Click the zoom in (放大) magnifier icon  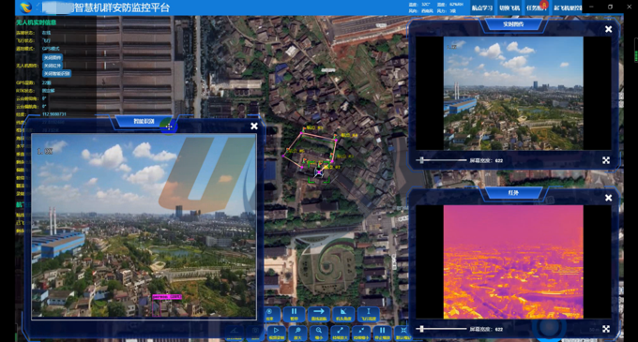(x=297, y=333)
